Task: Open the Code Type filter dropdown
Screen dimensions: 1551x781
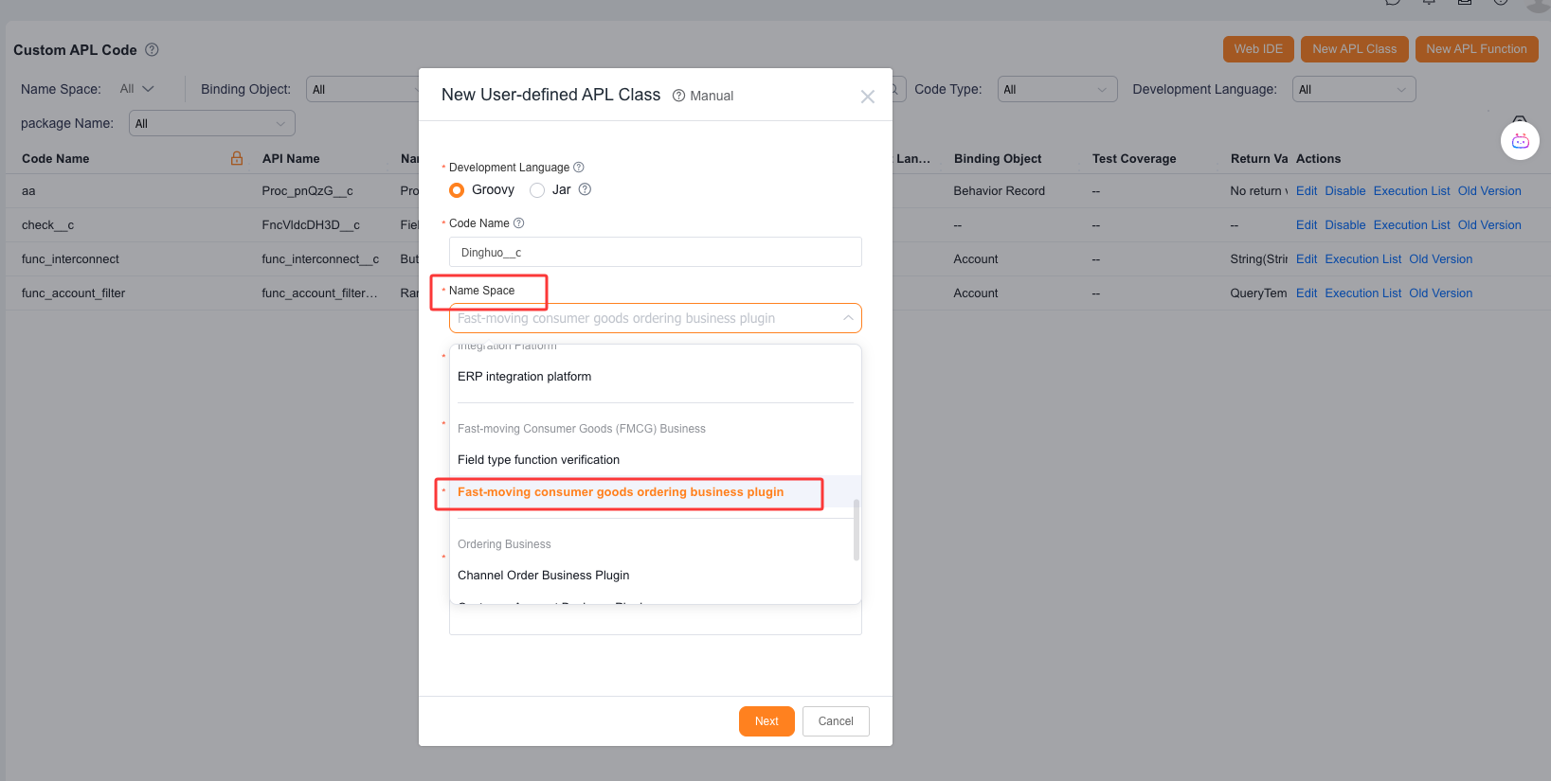Action: pos(1056,90)
